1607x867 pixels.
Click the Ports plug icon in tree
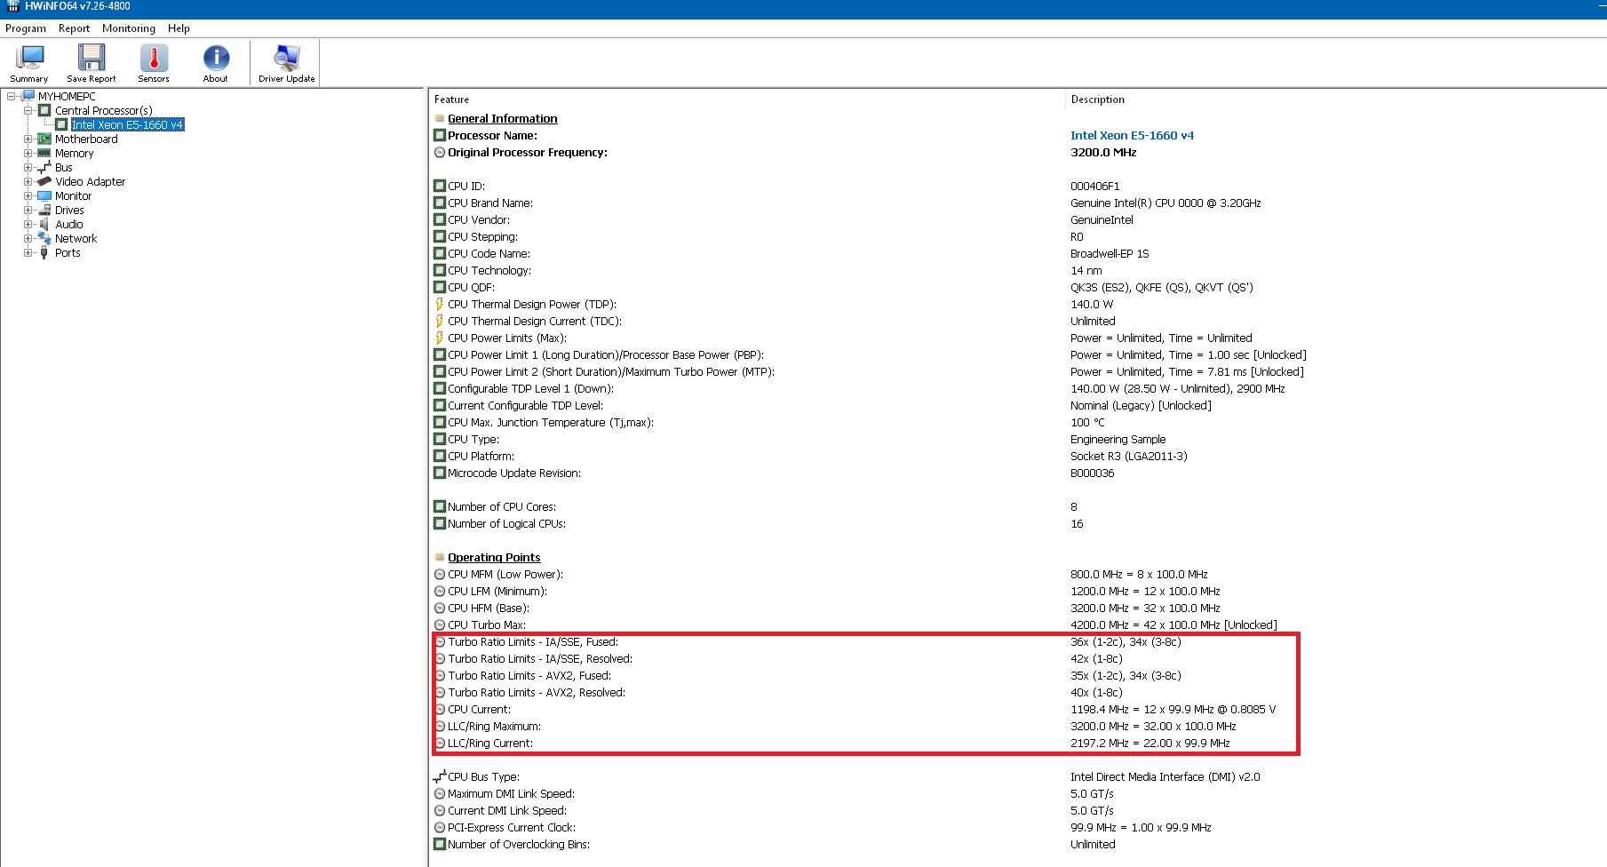point(44,252)
